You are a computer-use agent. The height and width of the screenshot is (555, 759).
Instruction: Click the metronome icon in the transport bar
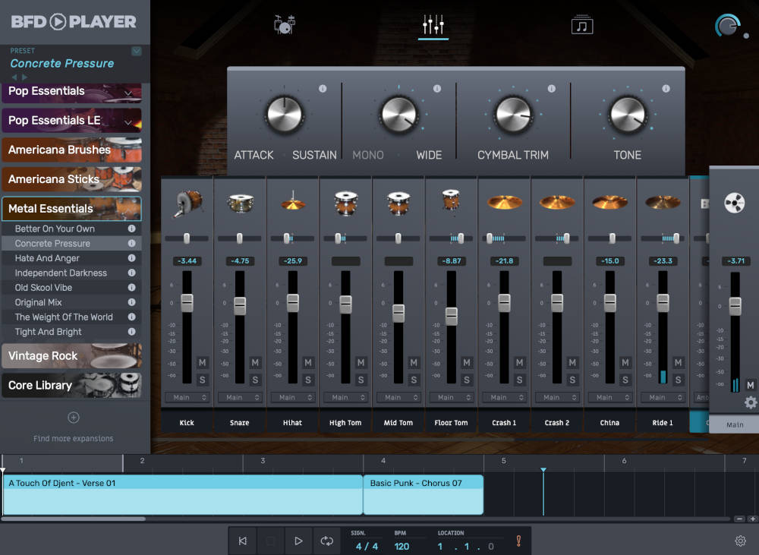pyautogui.click(x=519, y=541)
